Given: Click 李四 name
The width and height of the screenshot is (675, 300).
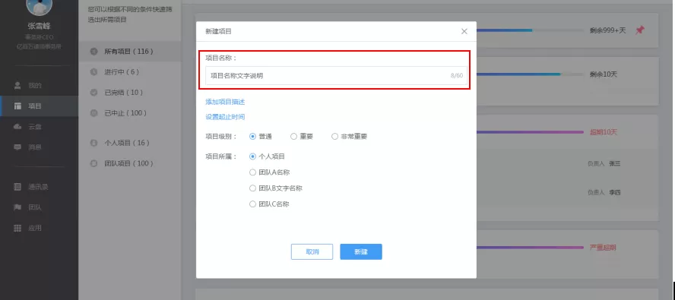Looking at the screenshot, I should 615,192.
